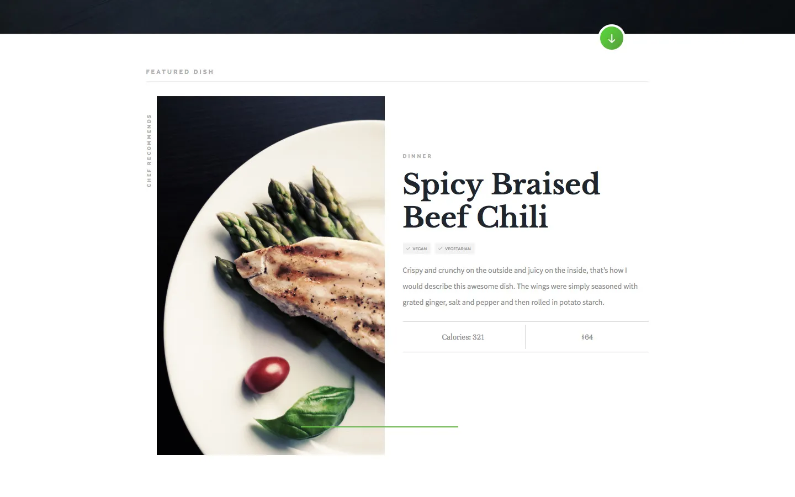Open the Spicy Braised Beef Chili title
The width and height of the screenshot is (795, 497).
(x=501, y=200)
